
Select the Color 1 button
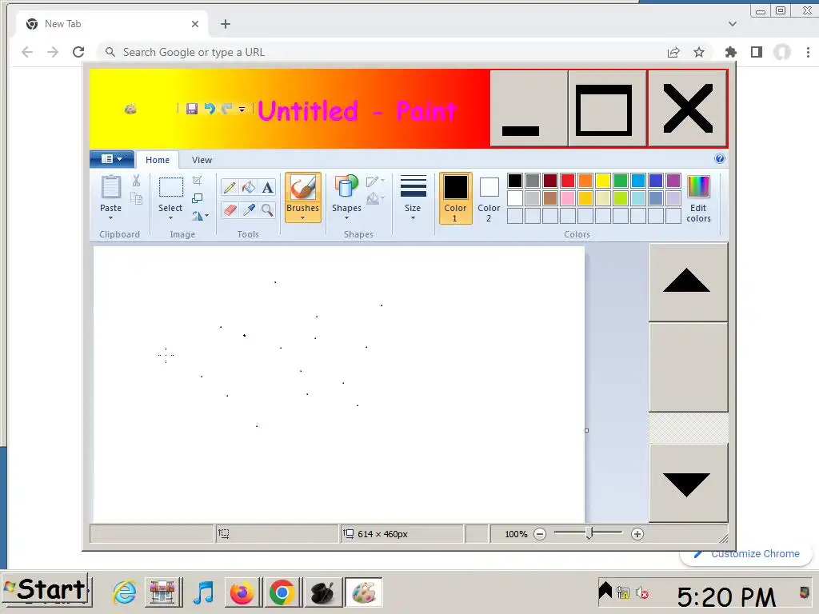coord(455,198)
